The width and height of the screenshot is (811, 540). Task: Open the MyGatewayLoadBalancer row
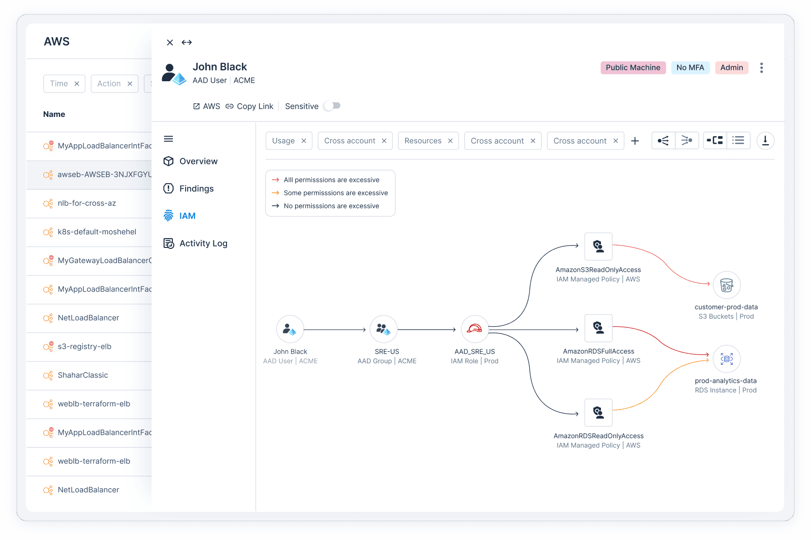tap(89, 261)
